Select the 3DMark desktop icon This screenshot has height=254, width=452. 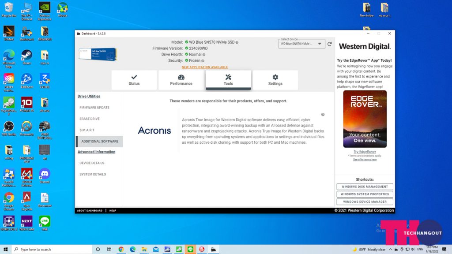(x=9, y=33)
